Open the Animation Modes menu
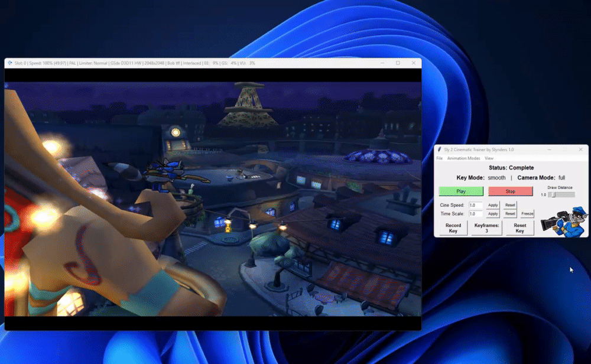Image resolution: width=591 pixels, height=364 pixels. (x=463, y=158)
